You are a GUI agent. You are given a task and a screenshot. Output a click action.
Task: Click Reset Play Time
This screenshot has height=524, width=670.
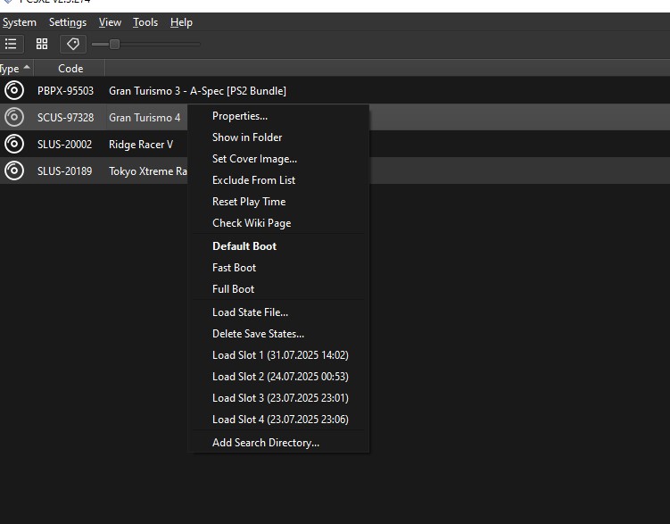tap(278, 202)
